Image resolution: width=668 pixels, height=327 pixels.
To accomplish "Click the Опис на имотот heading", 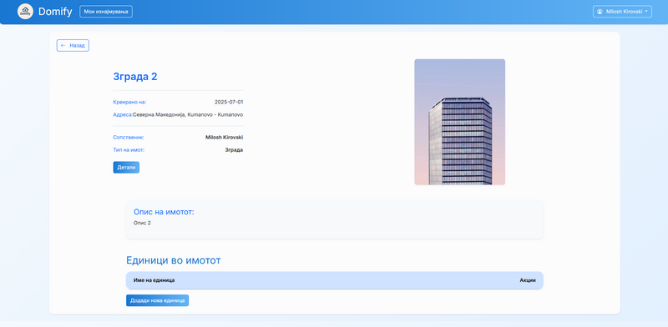I will (x=164, y=212).
